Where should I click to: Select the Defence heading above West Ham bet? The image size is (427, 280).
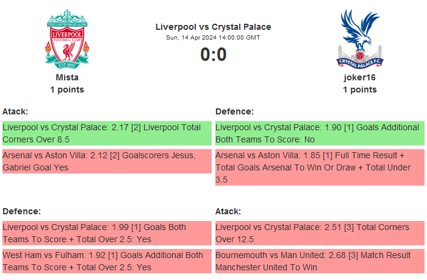click(21, 211)
